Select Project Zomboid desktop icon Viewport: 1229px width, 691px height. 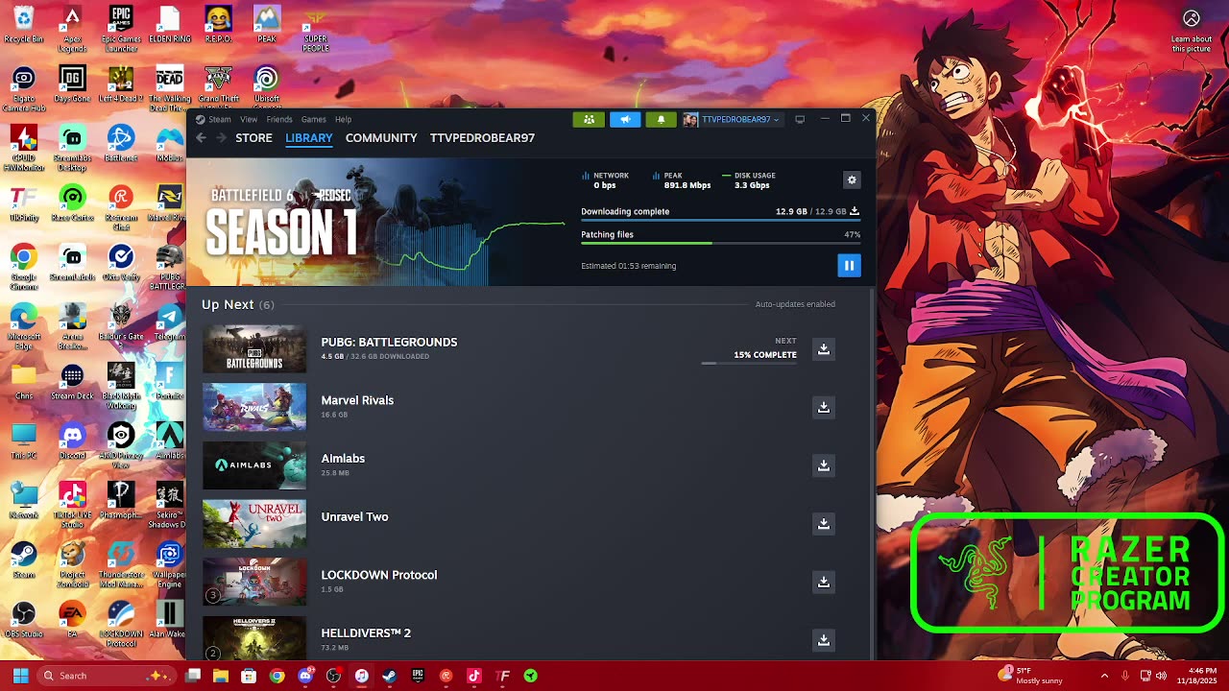72,564
